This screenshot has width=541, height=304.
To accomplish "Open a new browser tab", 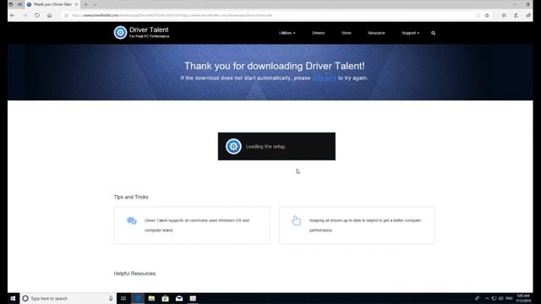I will (86, 4).
